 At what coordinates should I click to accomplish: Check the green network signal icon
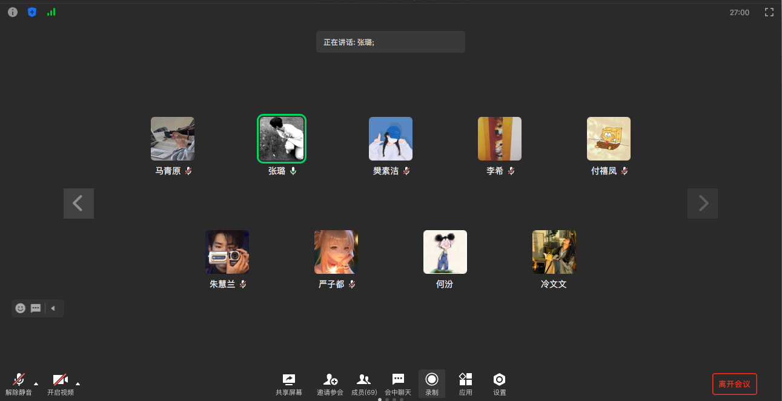click(51, 12)
